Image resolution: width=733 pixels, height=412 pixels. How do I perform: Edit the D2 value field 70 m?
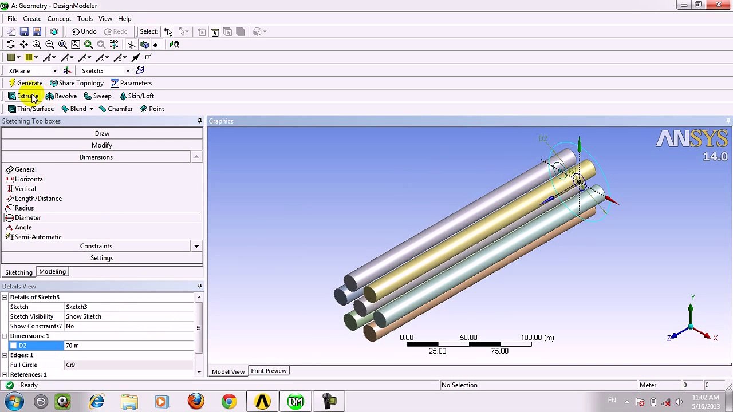(x=129, y=346)
